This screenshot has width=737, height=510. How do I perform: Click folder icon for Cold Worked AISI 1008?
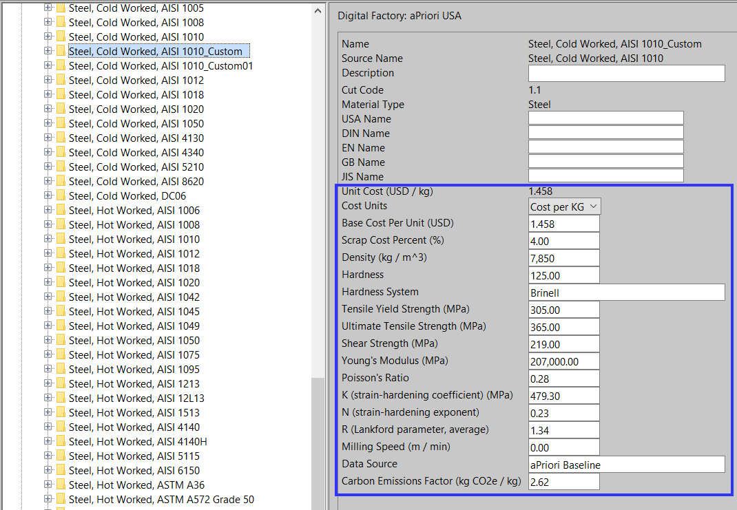61,22
